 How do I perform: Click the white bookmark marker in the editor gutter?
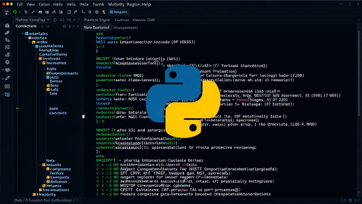coord(83,117)
